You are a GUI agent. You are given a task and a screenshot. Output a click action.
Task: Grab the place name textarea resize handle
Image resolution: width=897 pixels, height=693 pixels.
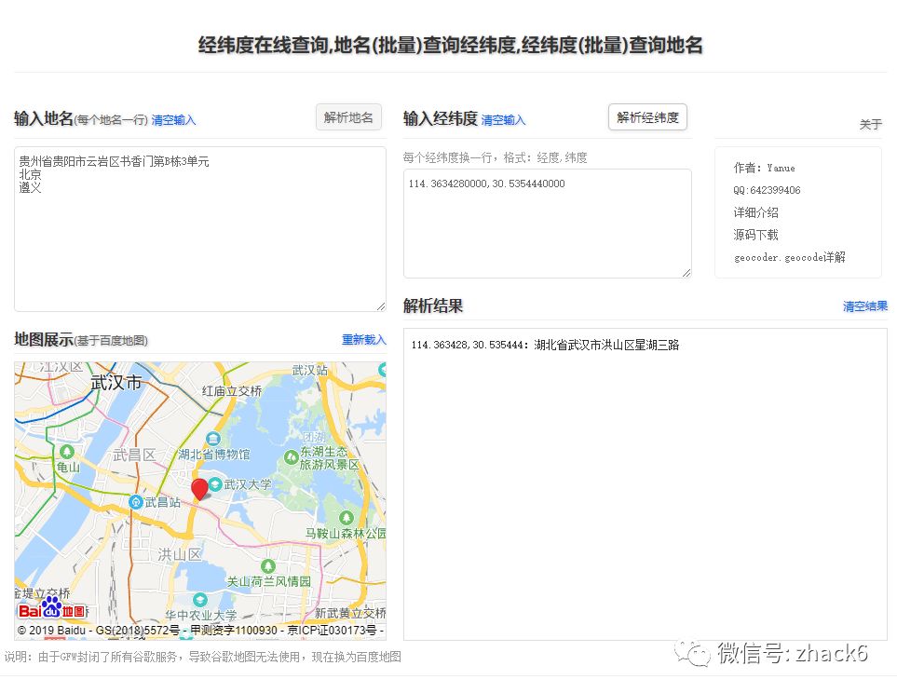click(x=381, y=306)
